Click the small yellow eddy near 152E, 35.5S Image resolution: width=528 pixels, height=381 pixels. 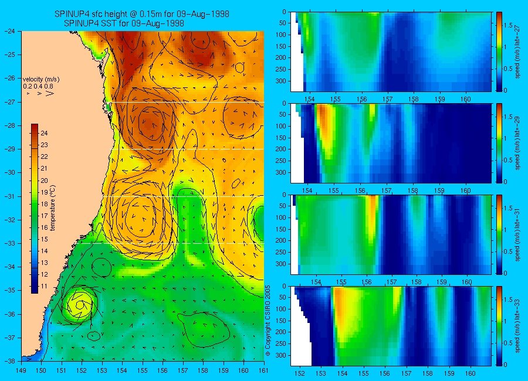tap(79, 305)
